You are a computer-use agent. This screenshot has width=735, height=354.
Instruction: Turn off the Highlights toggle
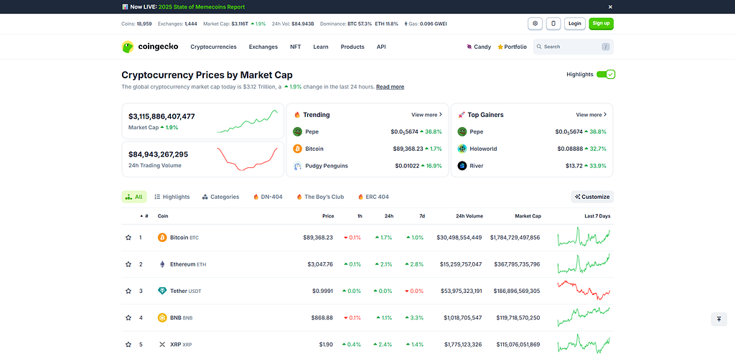(x=606, y=75)
